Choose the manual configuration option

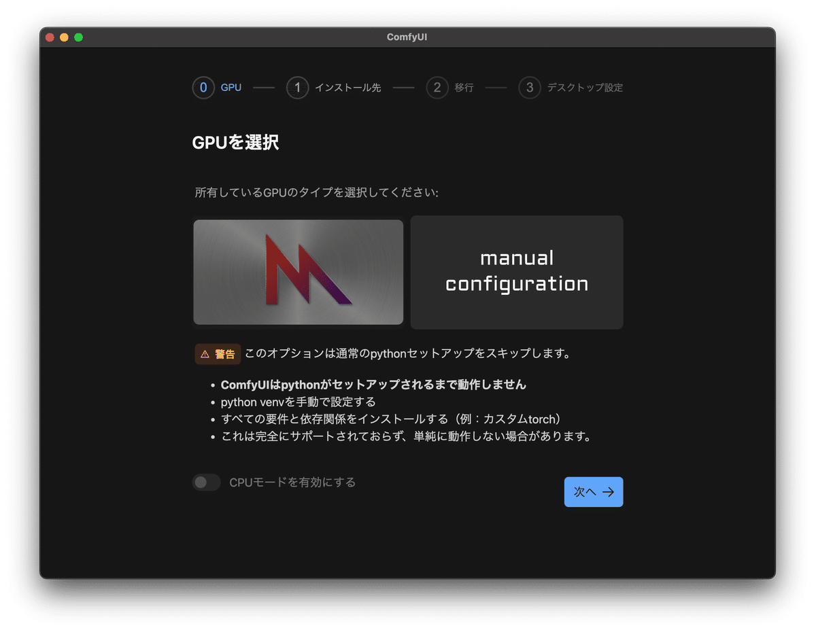tap(517, 273)
